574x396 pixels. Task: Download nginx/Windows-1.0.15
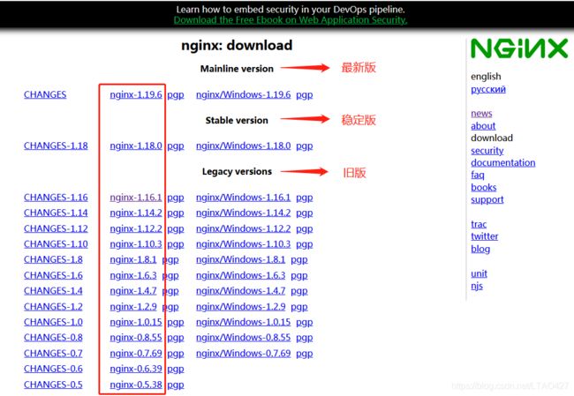244,322
